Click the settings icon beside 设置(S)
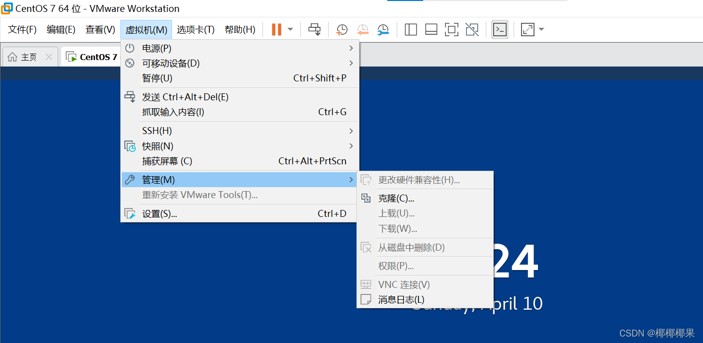Viewport: 703px width, 343px height. point(130,213)
